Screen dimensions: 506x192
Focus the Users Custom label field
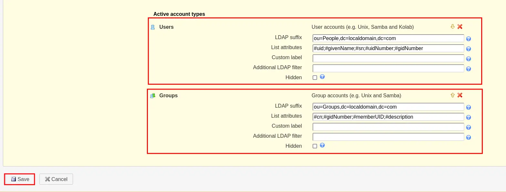[388, 58]
